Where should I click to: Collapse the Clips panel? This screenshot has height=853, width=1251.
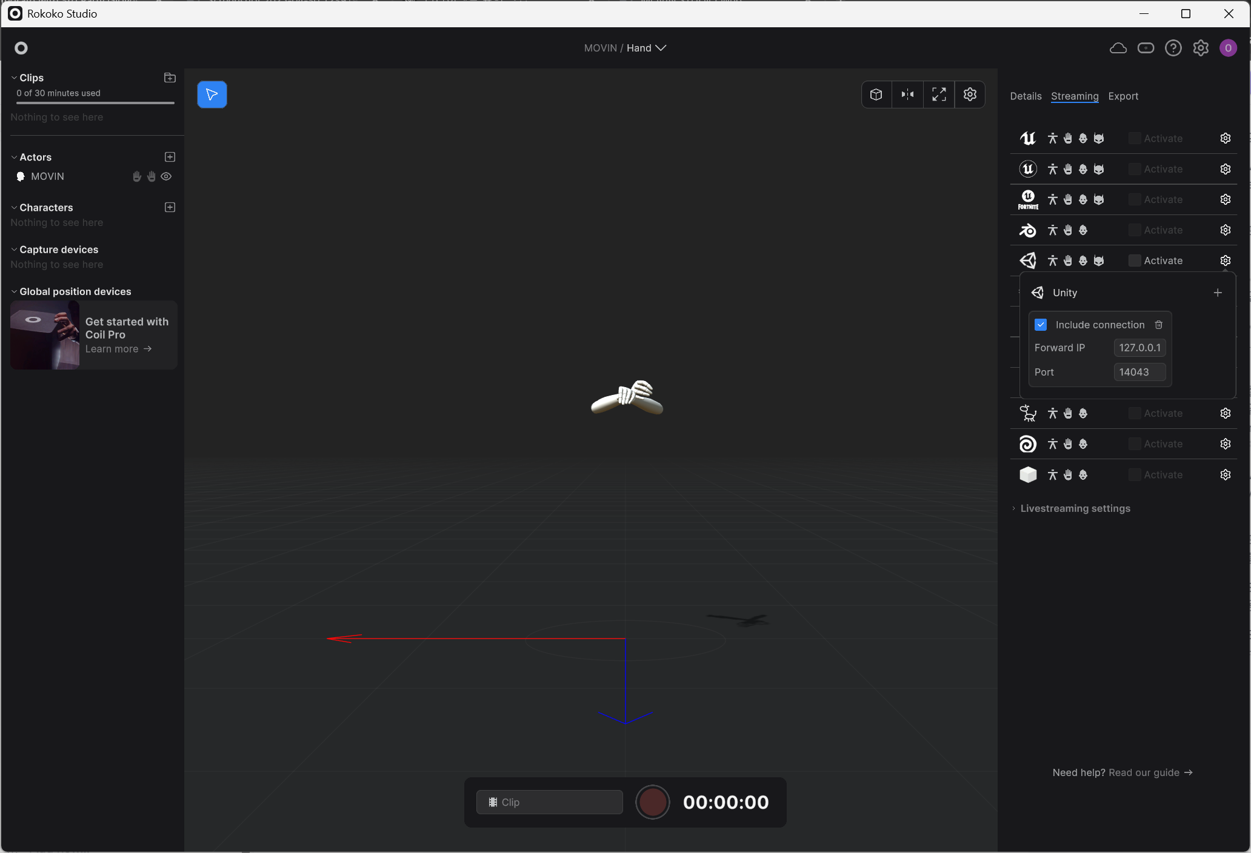(14, 78)
